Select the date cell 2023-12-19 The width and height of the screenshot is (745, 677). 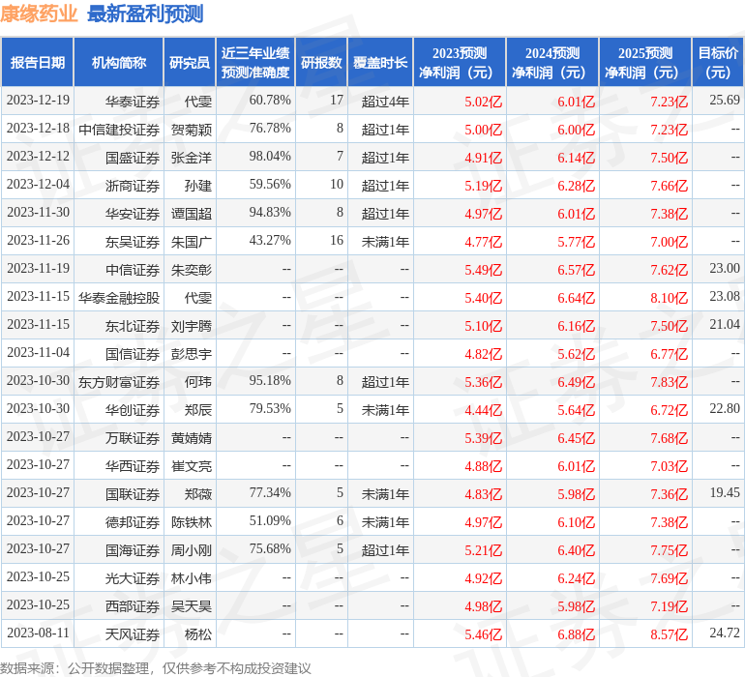[38, 101]
